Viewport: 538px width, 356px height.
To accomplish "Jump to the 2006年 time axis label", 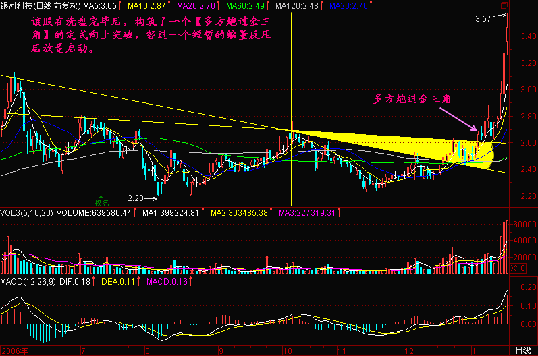I will 15,351.
